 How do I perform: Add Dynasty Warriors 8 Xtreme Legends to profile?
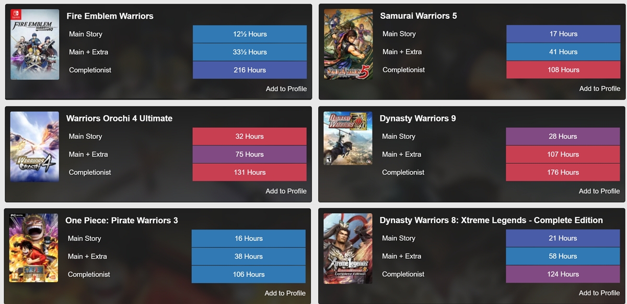(x=599, y=293)
